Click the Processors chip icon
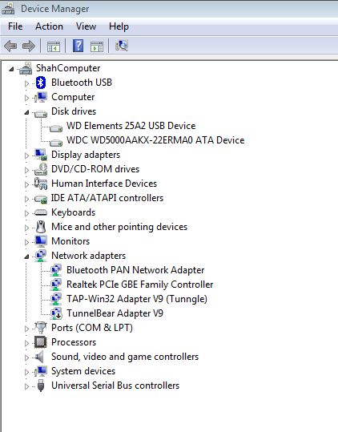The height and width of the screenshot is (432, 338). point(41,342)
